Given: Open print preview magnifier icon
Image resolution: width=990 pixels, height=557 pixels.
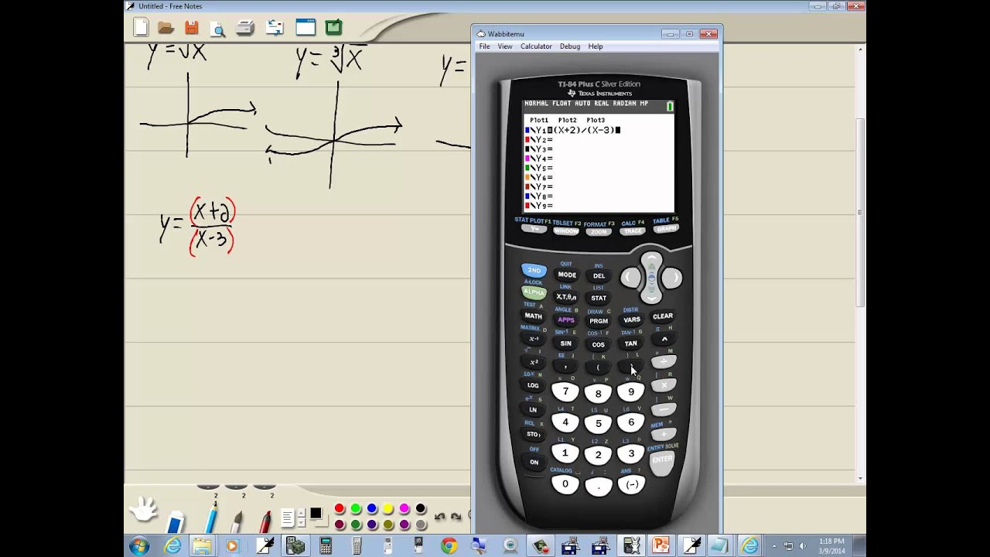Looking at the screenshot, I should [218, 29].
